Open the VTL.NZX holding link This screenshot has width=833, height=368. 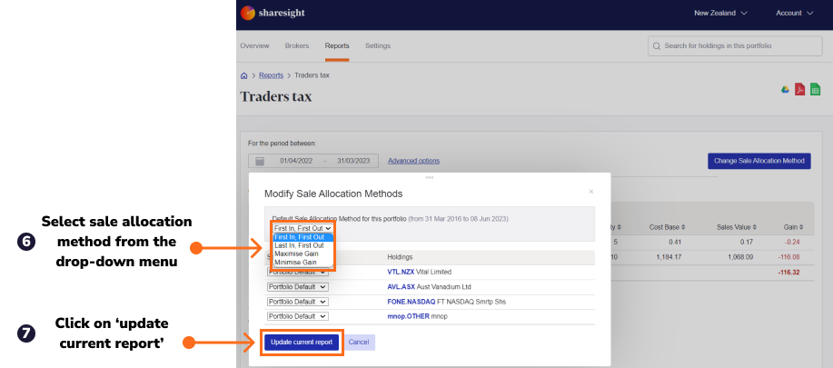click(x=401, y=272)
